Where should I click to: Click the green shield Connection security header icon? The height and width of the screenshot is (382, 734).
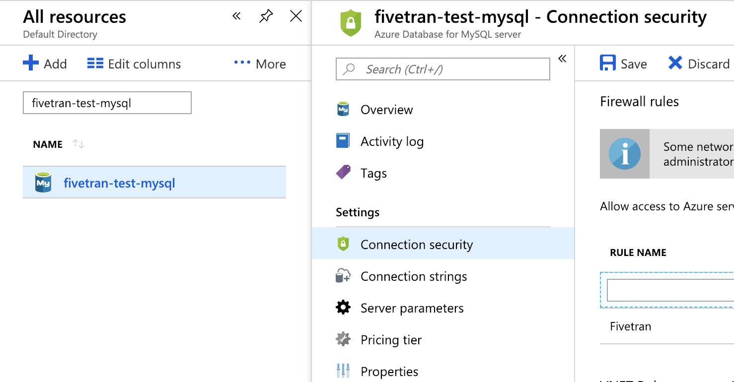(351, 23)
